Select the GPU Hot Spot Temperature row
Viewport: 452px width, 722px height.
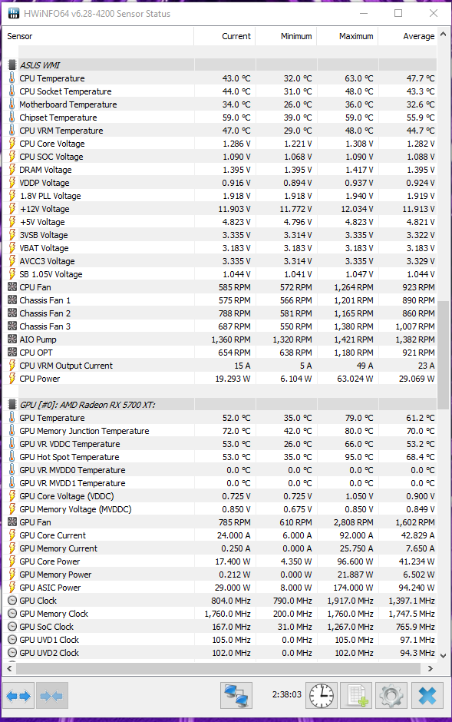[x=221, y=457]
